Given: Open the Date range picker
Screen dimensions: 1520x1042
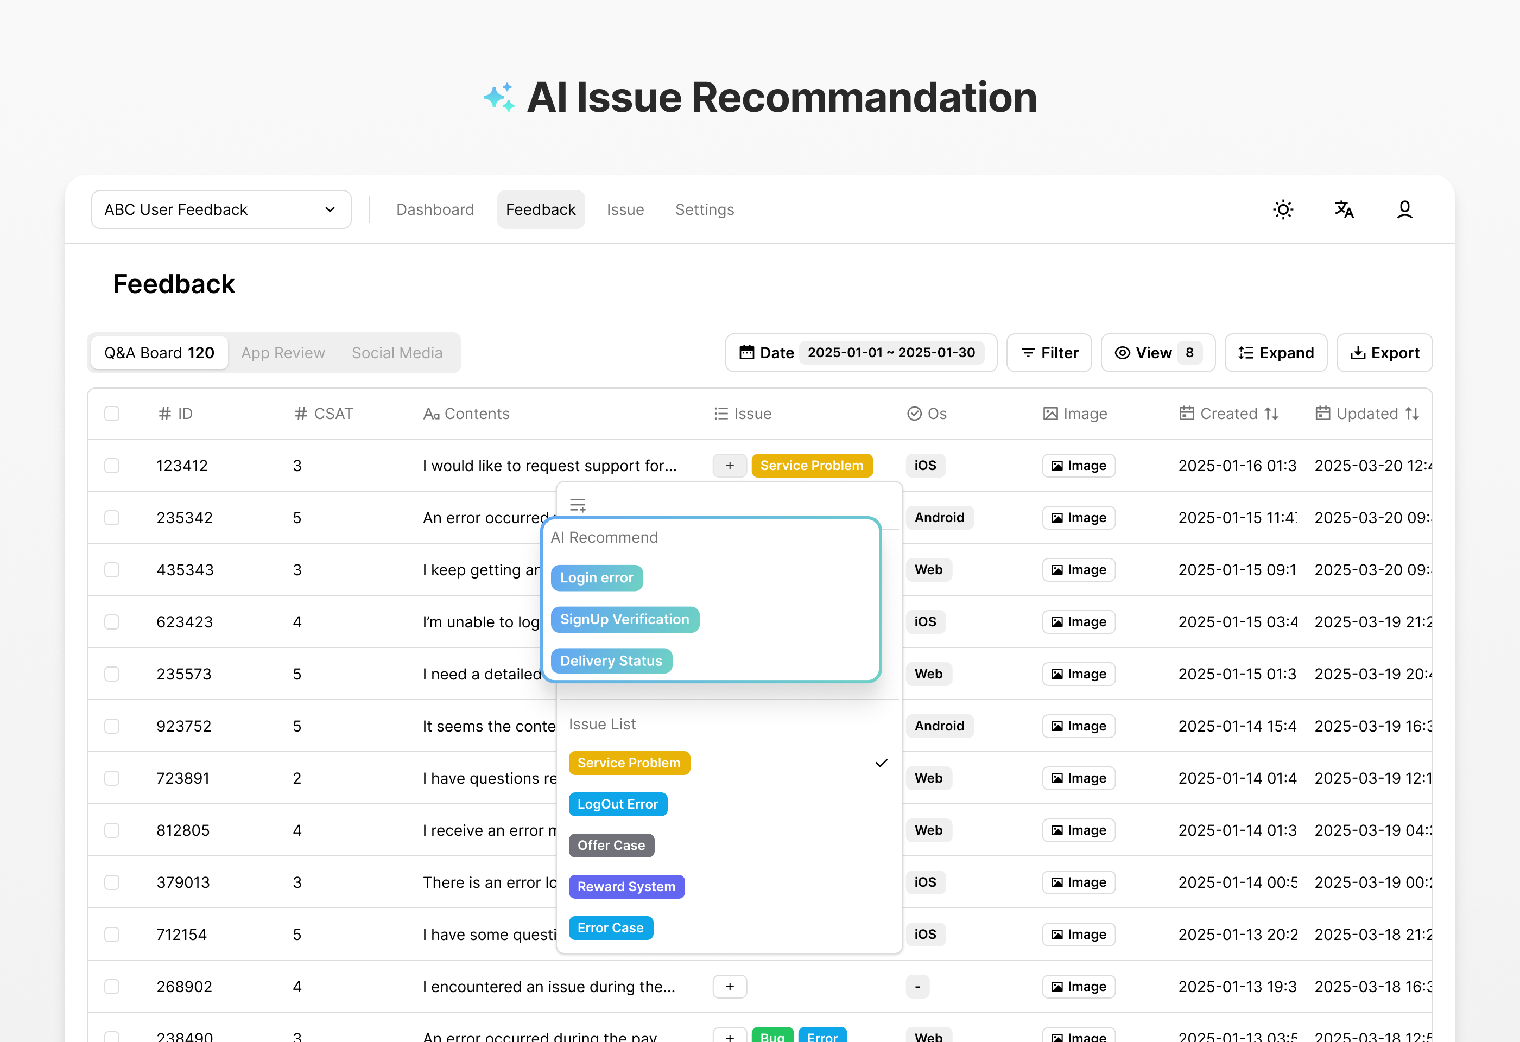Looking at the screenshot, I should 861,353.
